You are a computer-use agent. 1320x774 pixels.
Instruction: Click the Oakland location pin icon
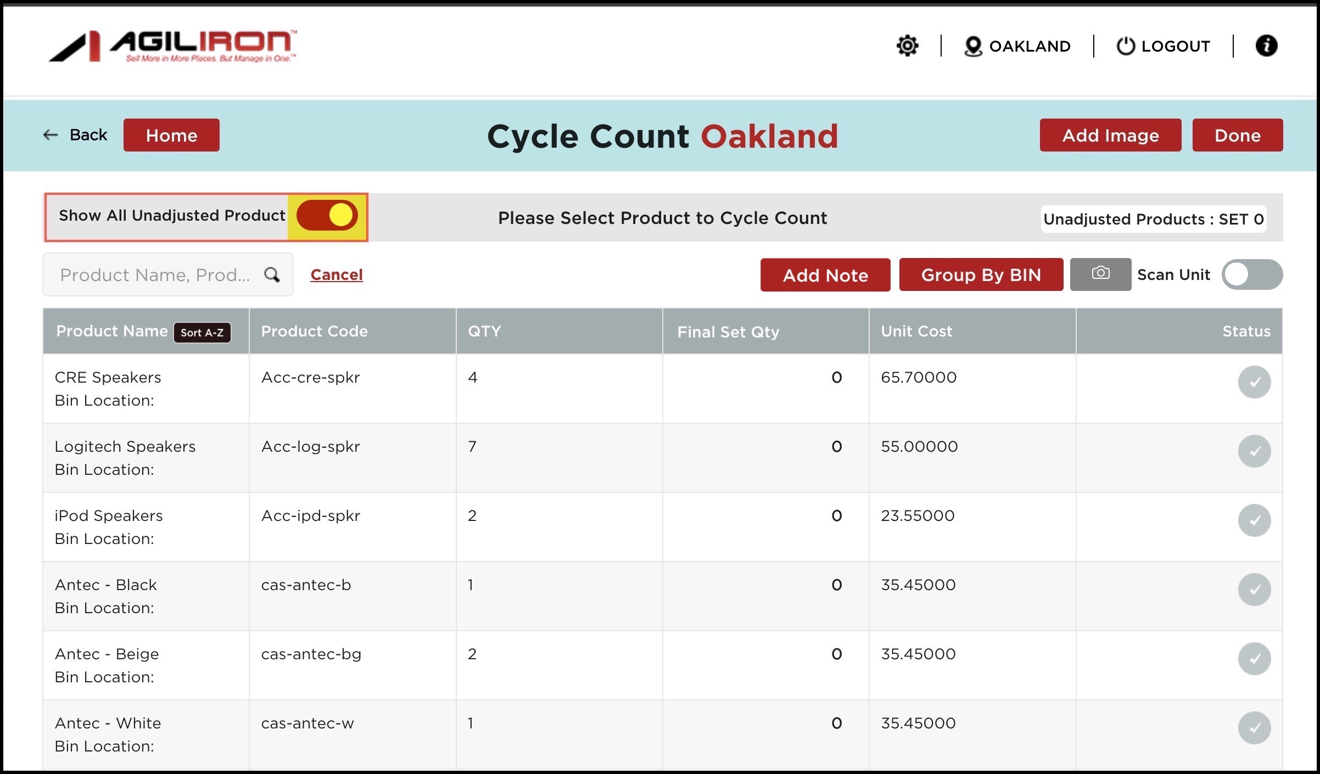972,46
